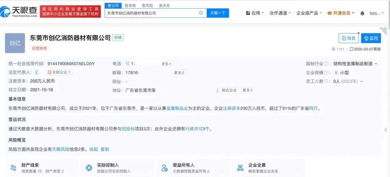Click 复制 to copy the overview
Screen dimensions: 390x177
(x=105, y=149)
